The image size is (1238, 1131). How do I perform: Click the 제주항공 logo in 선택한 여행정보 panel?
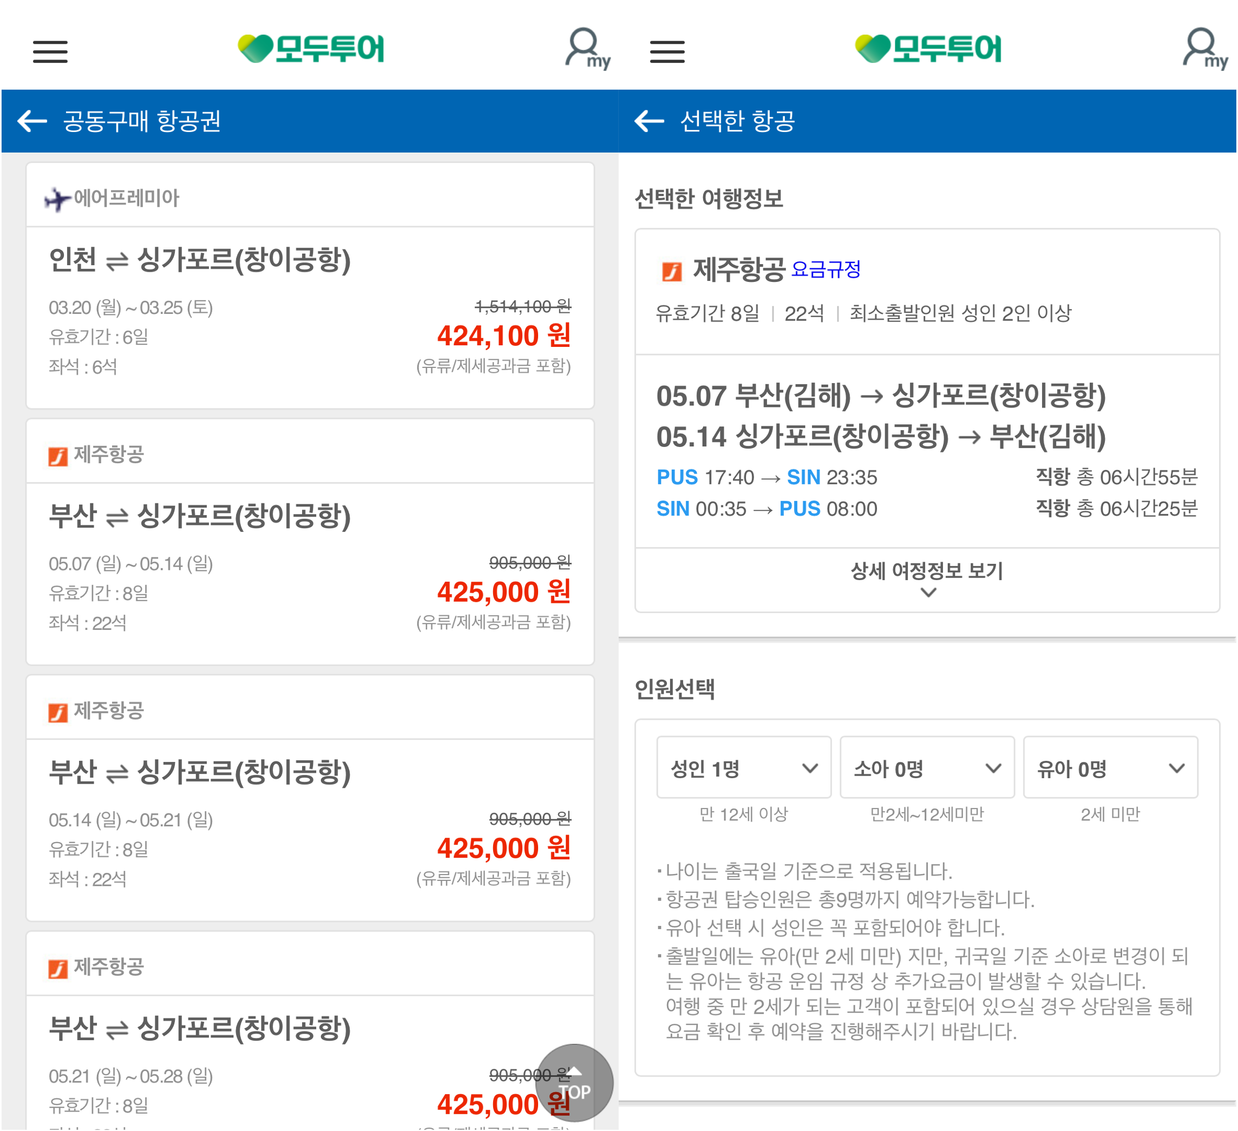click(671, 269)
